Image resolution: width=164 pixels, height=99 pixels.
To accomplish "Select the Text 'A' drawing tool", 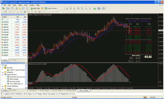I will click(x=32, y=12).
